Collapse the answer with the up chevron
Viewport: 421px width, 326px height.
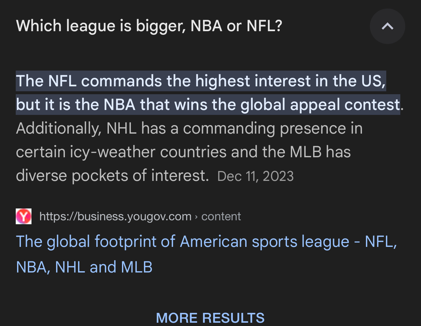point(387,26)
